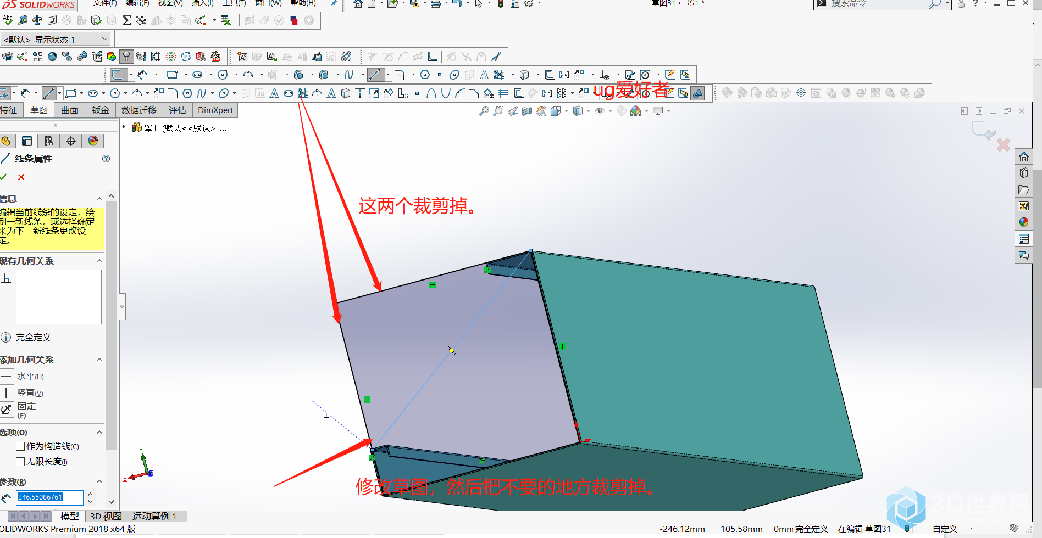
Task: Open Custom Properties icon in task pane
Action: pyautogui.click(x=1023, y=239)
